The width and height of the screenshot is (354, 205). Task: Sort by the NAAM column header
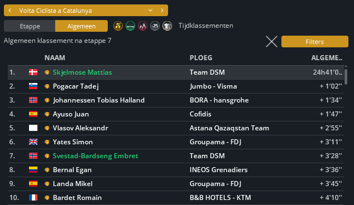coord(55,58)
